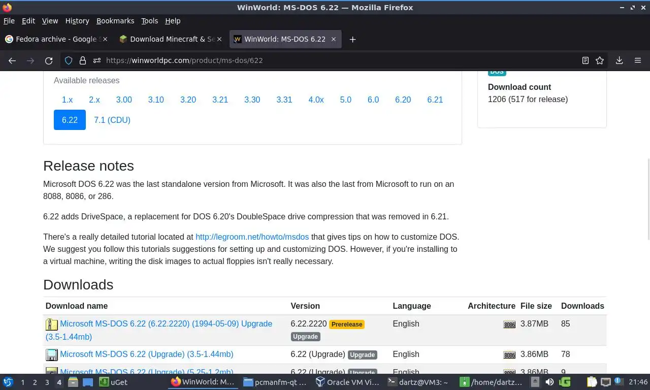Open the MS-DOS 6.22 (6.22.2220) Upgrade download link
Image resolution: width=650 pixels, height=390 pixels.
[159, 330]
